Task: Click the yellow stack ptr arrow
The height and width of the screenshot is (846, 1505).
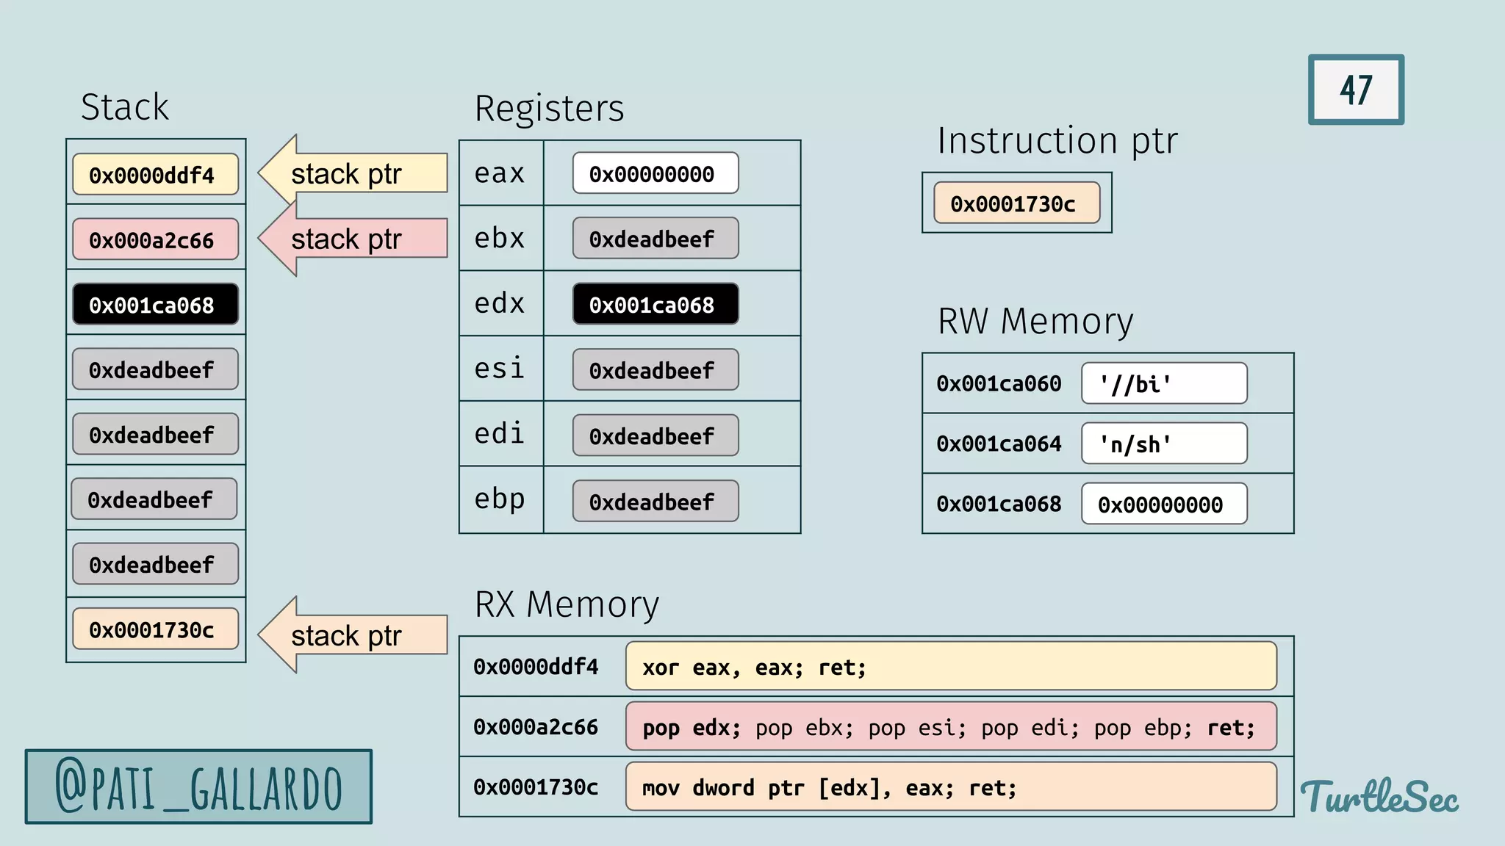Action: coord(353,173)
